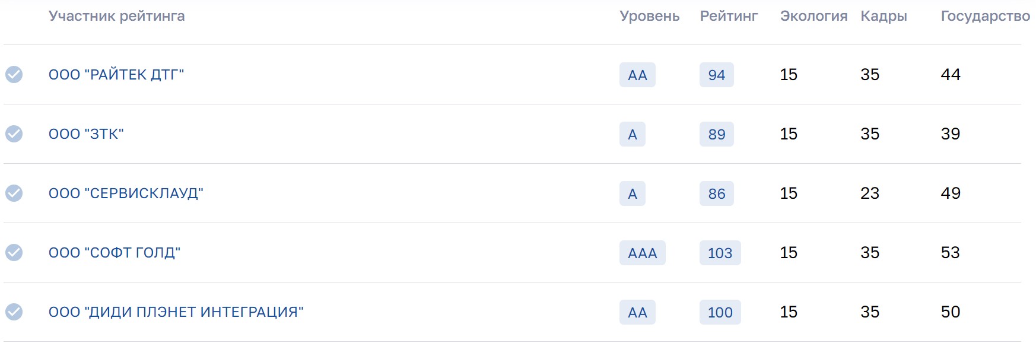Click the AAA level badge for СОФТ ГОЛД
Image resolution: width=1036 pixels, height=343 pixels.
click(642, 253)
